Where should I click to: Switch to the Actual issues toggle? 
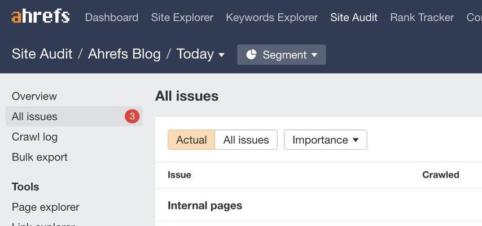[191, 140]
